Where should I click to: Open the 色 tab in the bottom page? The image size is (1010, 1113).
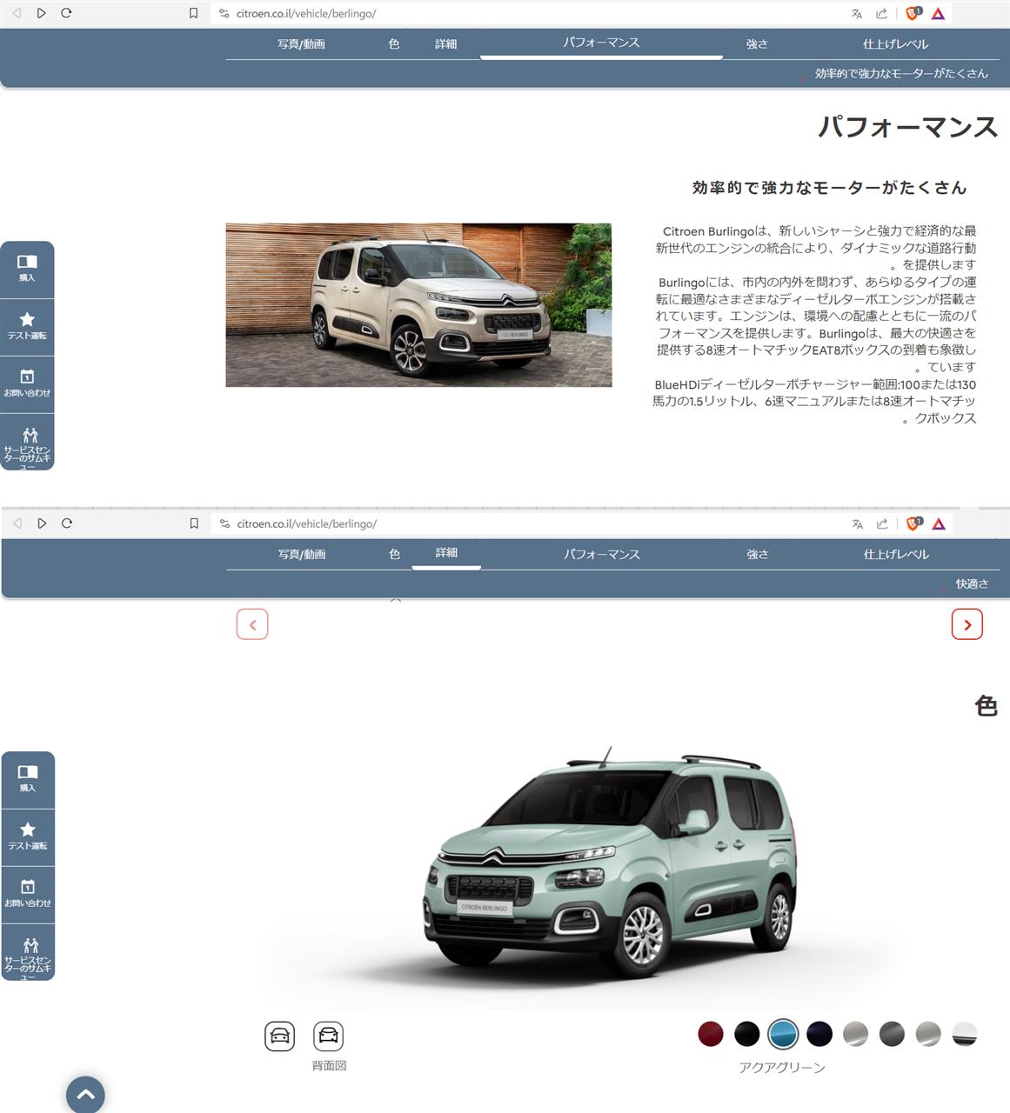tap(395, 554)
